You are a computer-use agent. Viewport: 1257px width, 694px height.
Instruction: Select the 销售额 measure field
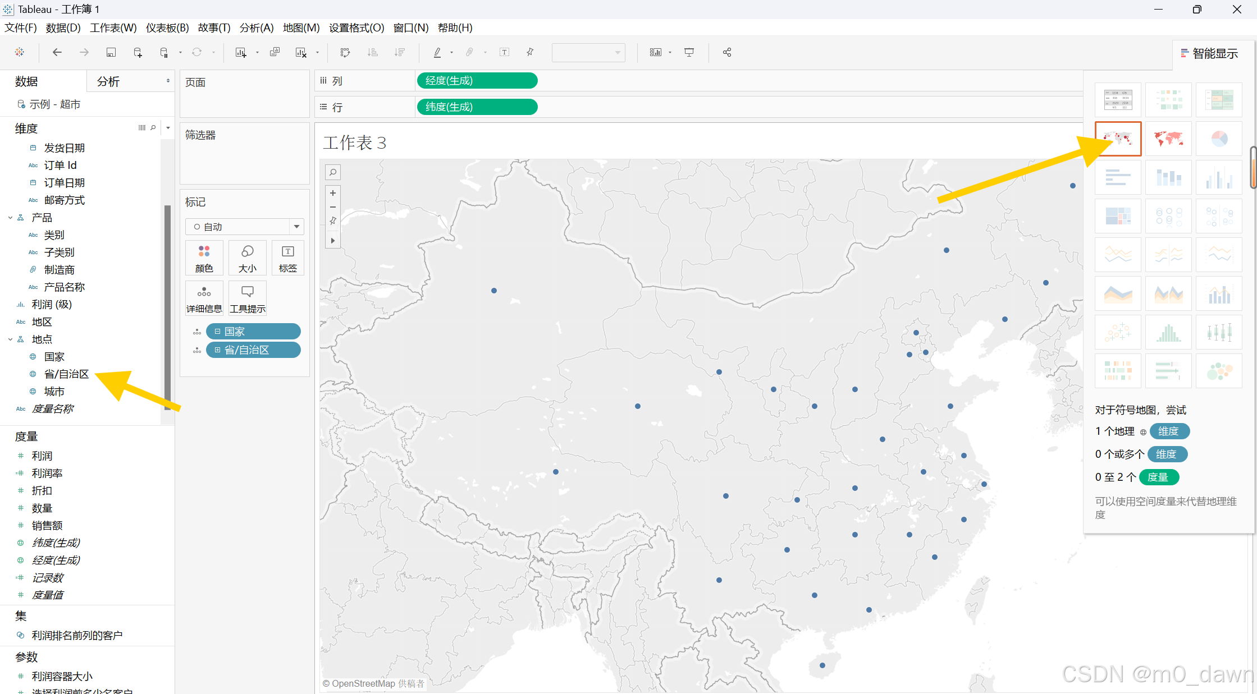pyautogui.click(x=47, y=525)
